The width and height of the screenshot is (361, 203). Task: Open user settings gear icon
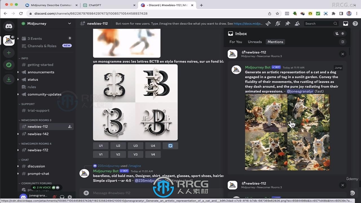70,197
